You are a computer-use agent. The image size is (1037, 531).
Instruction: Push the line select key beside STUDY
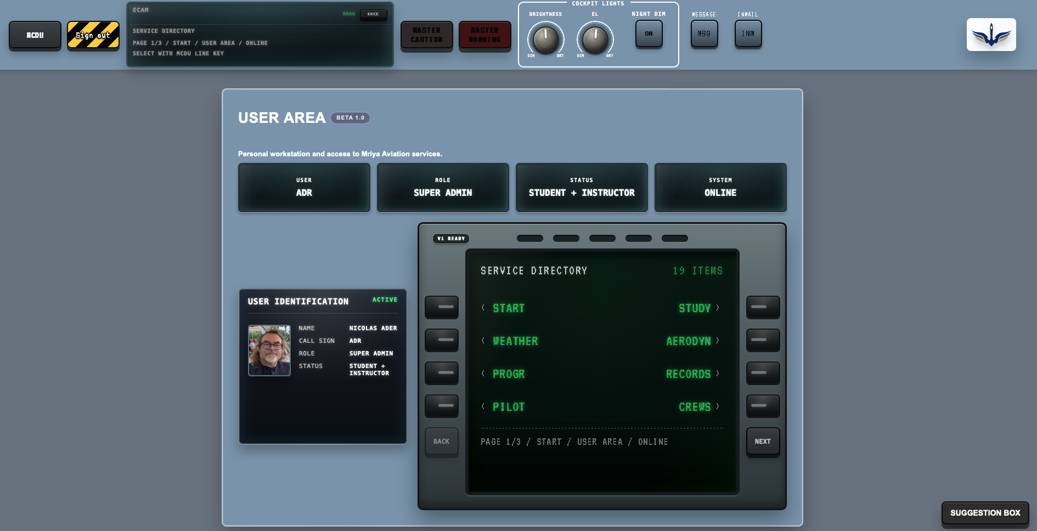[763, 307]
